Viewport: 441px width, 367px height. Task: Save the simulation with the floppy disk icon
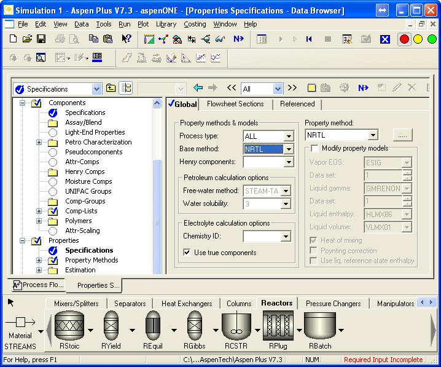click(x=41, y=39)
